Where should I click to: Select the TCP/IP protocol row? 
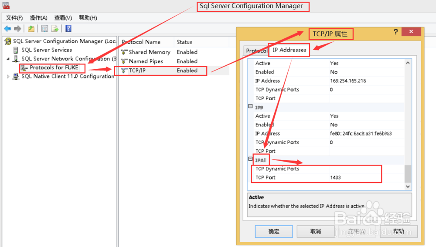coord(174,71)
